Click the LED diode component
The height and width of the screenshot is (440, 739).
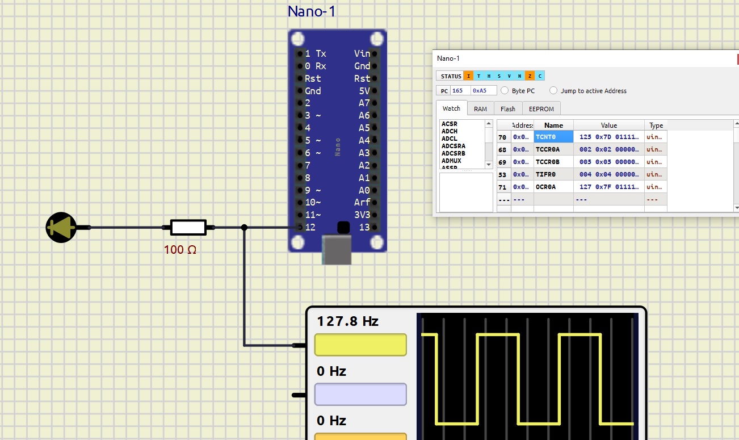(x=61, y=227)
